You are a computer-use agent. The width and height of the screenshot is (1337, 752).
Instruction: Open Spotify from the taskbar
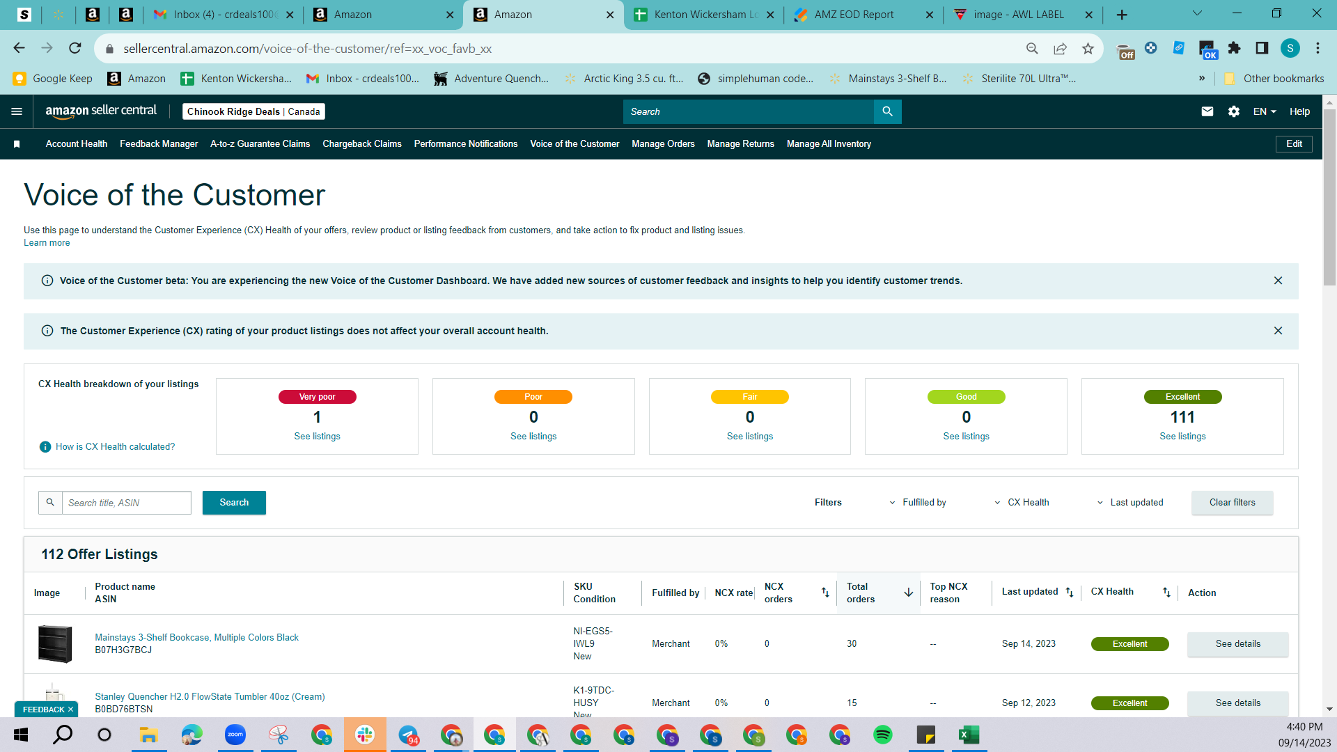(x=883, y=735)
